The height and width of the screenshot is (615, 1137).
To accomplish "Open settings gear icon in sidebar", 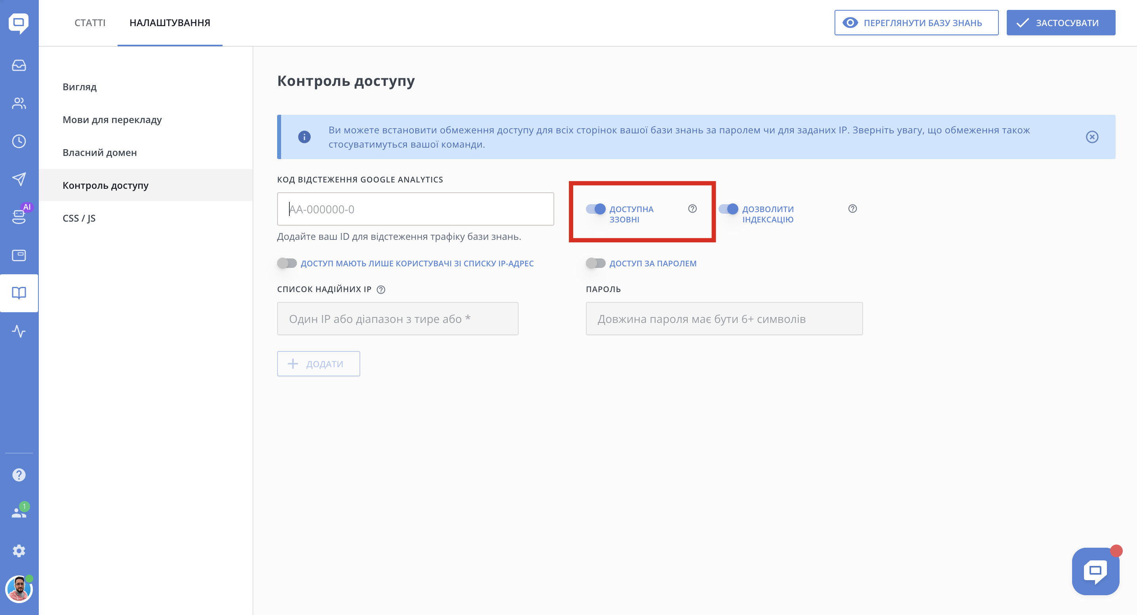I will 19,550.
